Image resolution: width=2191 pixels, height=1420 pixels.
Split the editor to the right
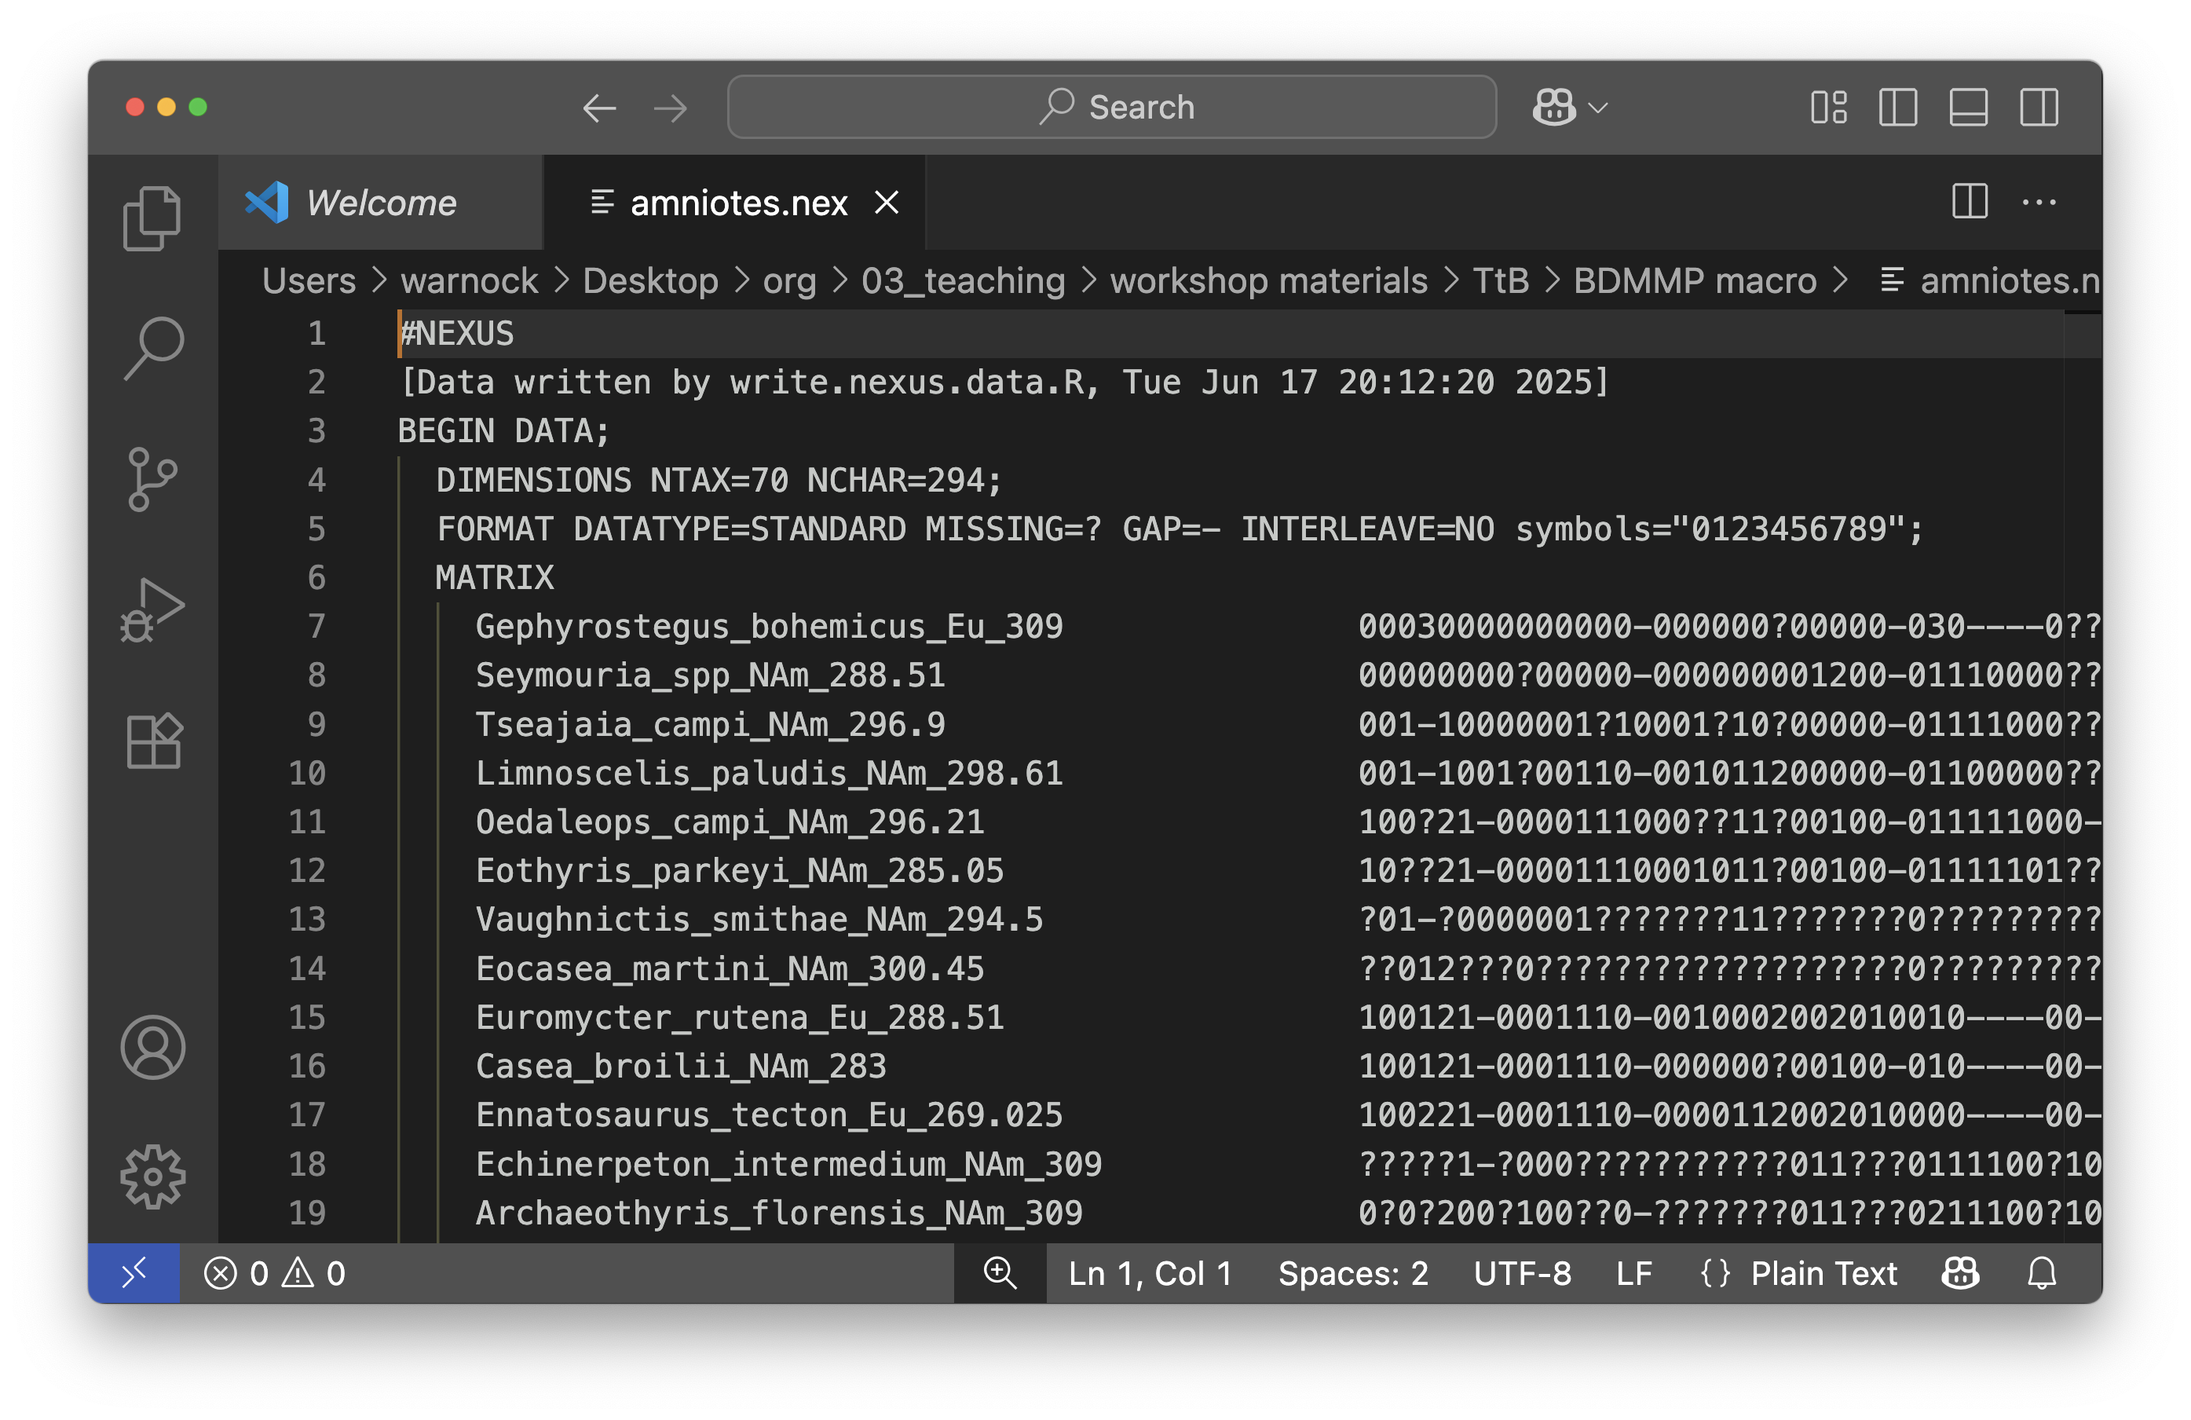pyautogui.click(x=1969, y=201)
